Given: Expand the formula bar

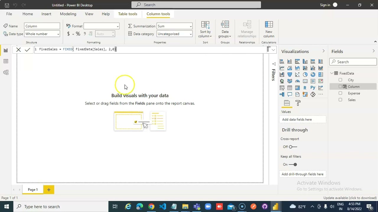Looking at the screenshot, I should (x=273, y=50).
